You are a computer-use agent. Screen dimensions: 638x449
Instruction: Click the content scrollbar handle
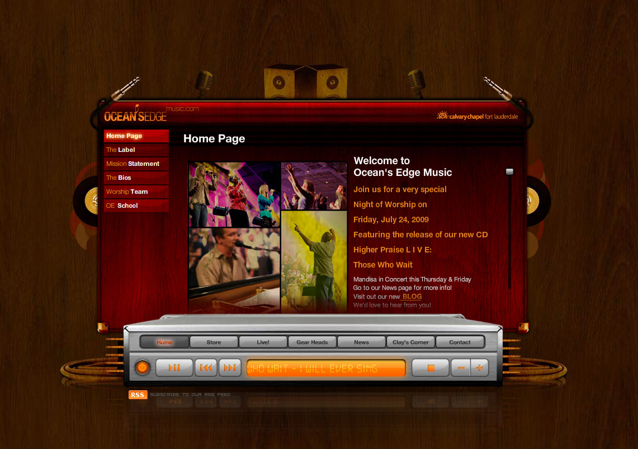coord(509,172)
